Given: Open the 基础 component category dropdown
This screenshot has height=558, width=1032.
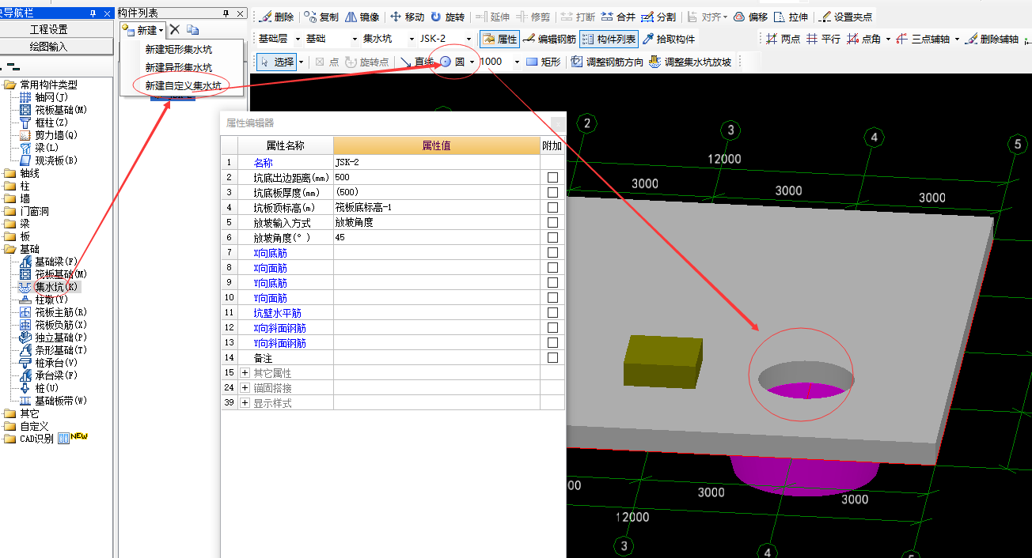Looking at the screenshot, I should 355,39.
